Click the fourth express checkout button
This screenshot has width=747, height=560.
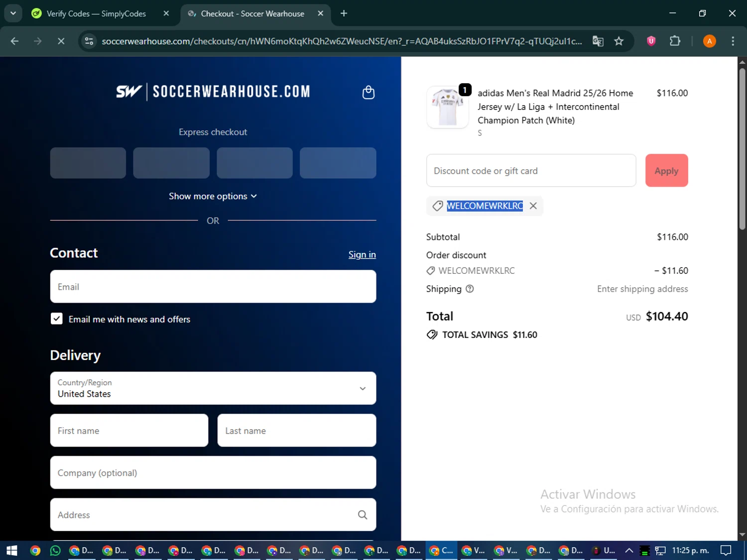[338, 163]
